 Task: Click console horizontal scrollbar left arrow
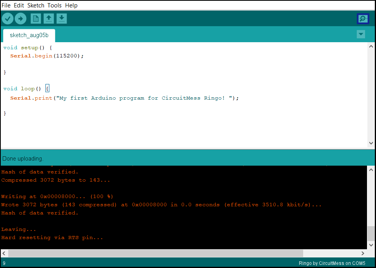(4, 253)
